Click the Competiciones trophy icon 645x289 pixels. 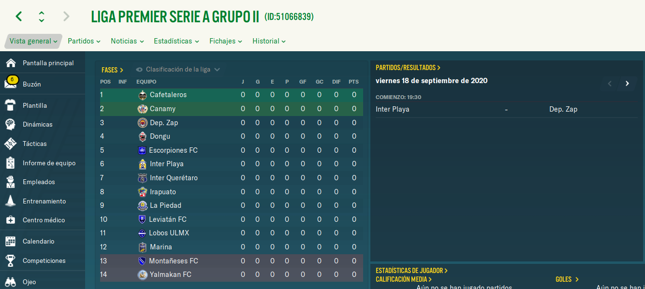click(x=11, y=261)
